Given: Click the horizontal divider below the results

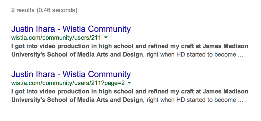Looking at the screenshot, I should point(132,115).
